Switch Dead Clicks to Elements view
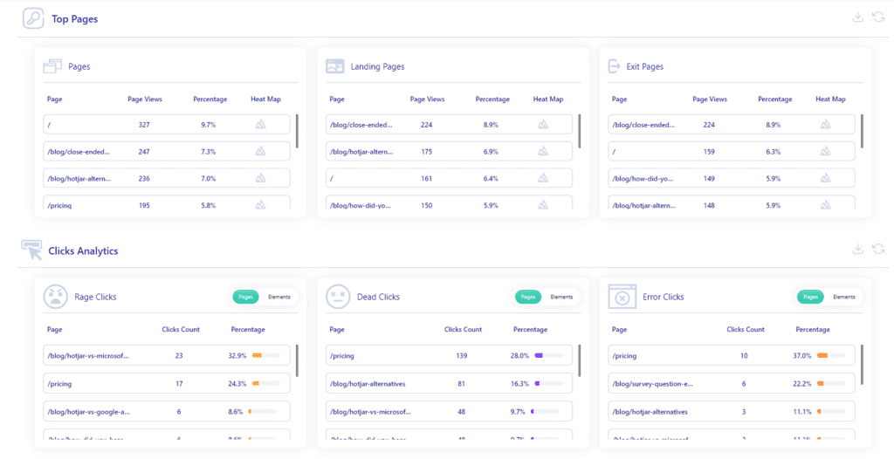894x459 pixels. (x=561, y=297)
